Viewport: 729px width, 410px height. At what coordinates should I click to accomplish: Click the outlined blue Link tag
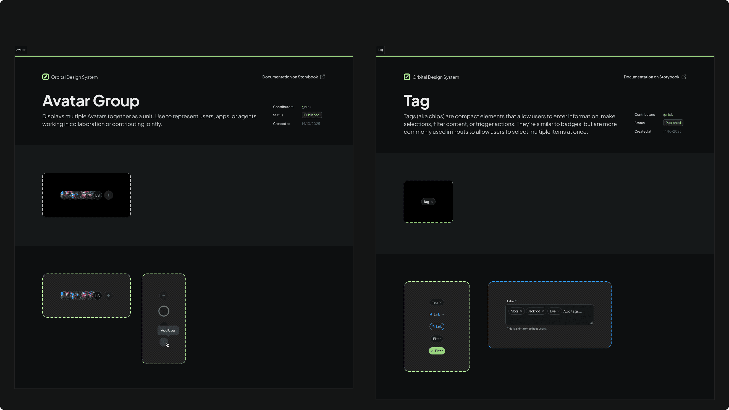point(437,327)
